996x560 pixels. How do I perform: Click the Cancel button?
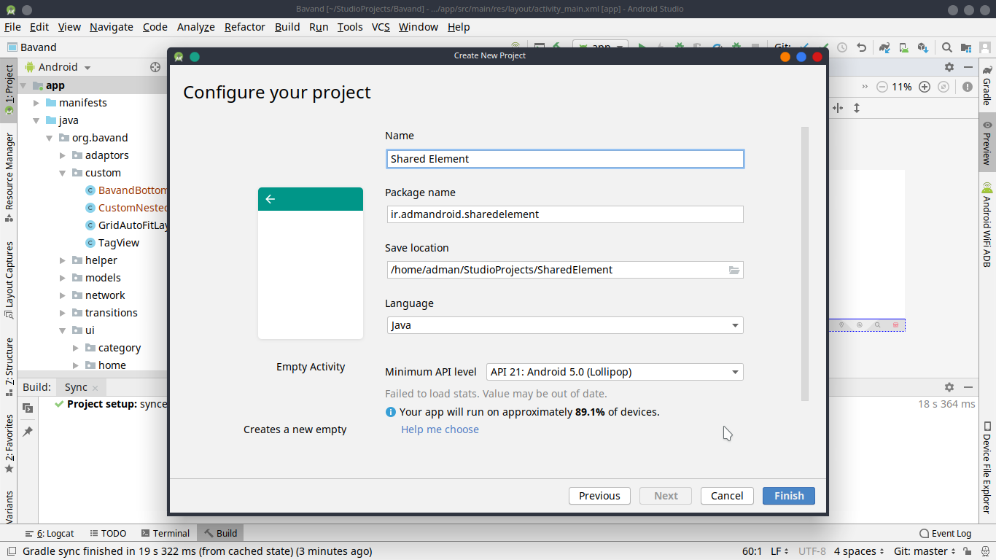(727, 496)
